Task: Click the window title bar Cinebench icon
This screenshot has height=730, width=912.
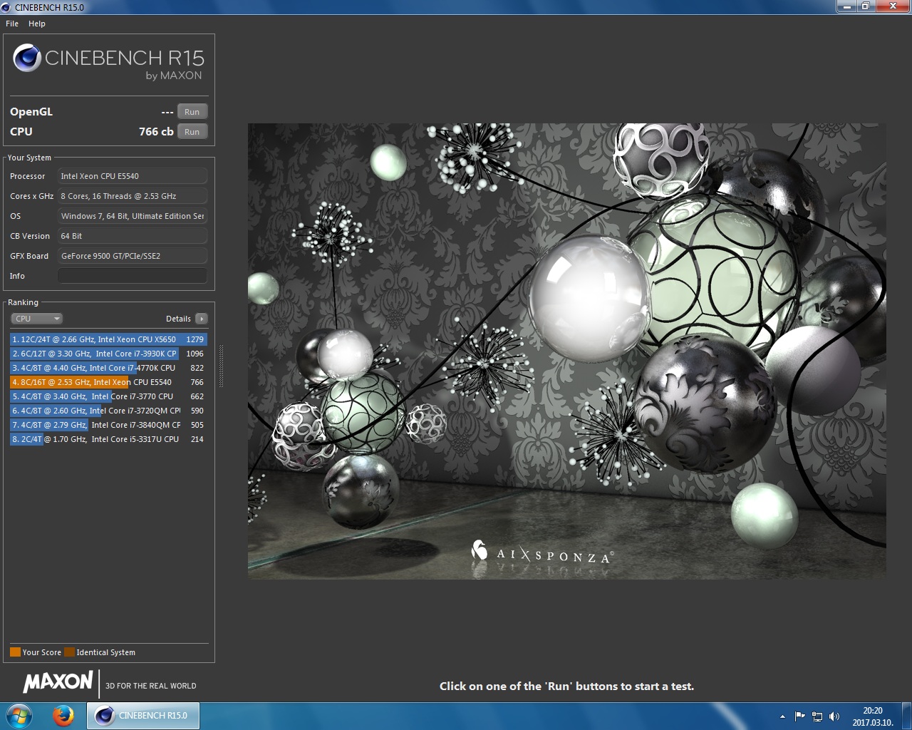Action: tap(6, 7)
